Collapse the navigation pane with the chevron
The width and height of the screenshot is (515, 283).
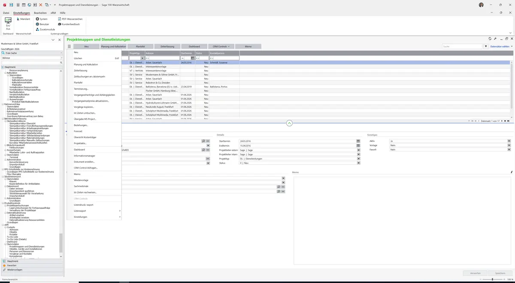pos(53,40)
